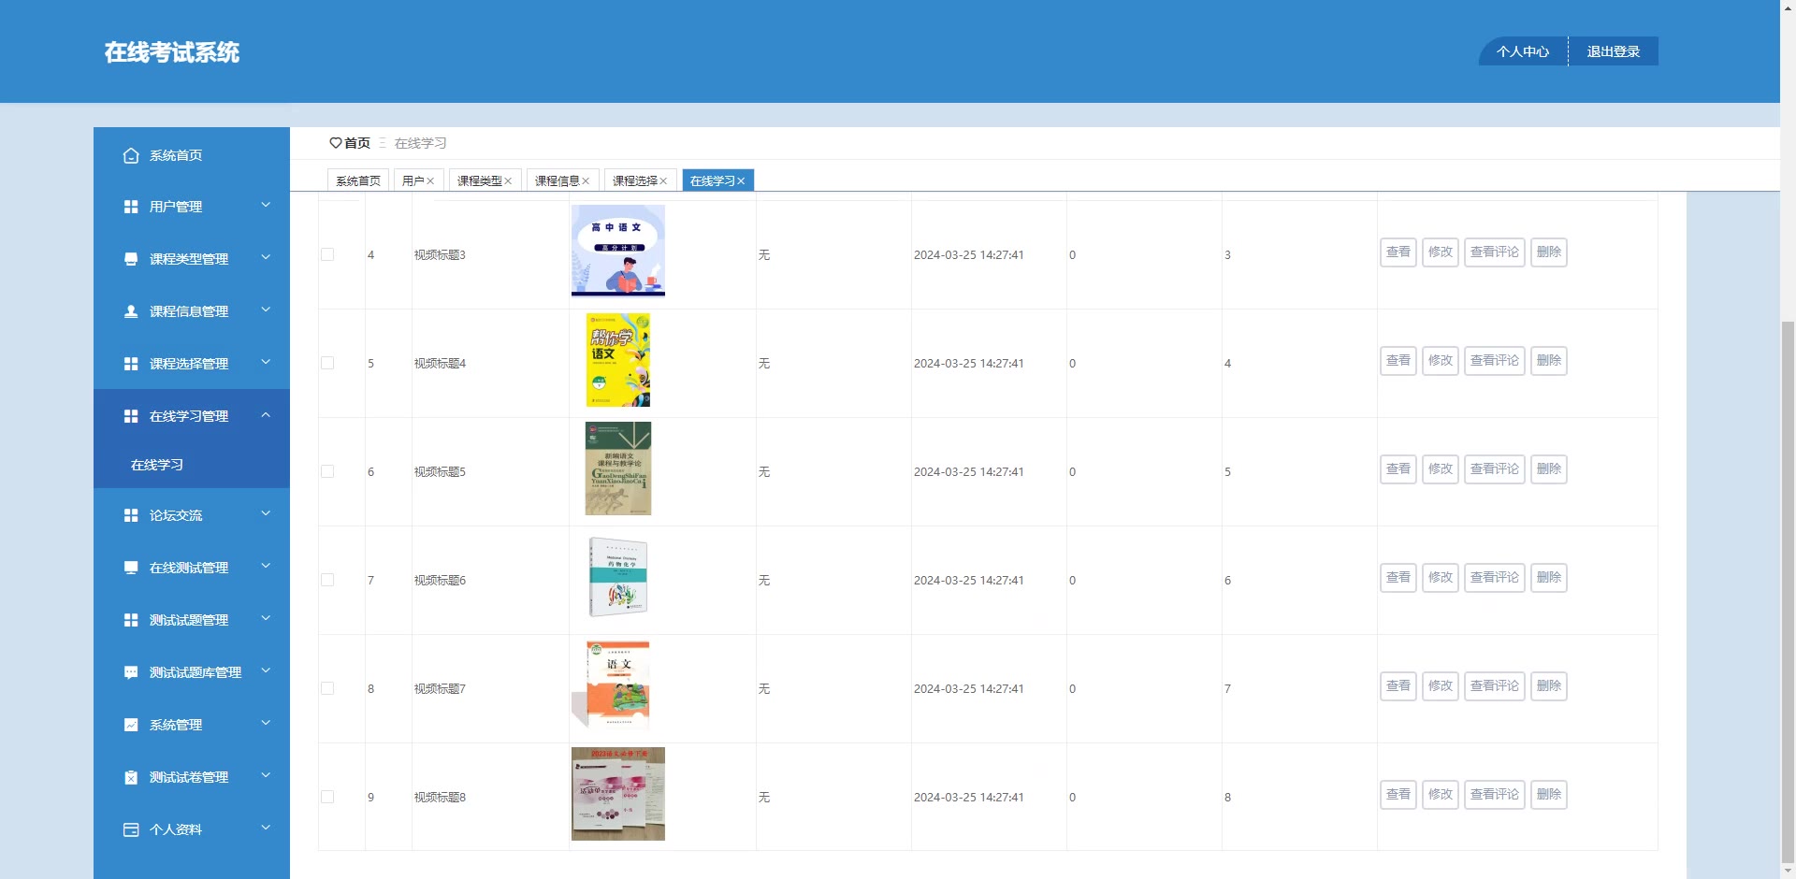Click 退出登录 to log out
This screenshot has height=879, width=1796.
pos(1614,51)
